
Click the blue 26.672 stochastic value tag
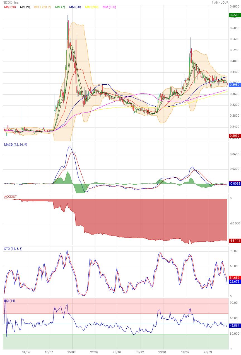234,281
